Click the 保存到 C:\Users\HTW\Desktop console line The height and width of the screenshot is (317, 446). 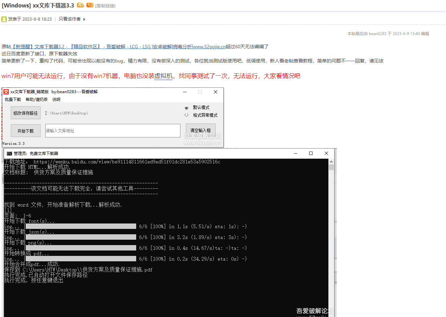[78, 270]
